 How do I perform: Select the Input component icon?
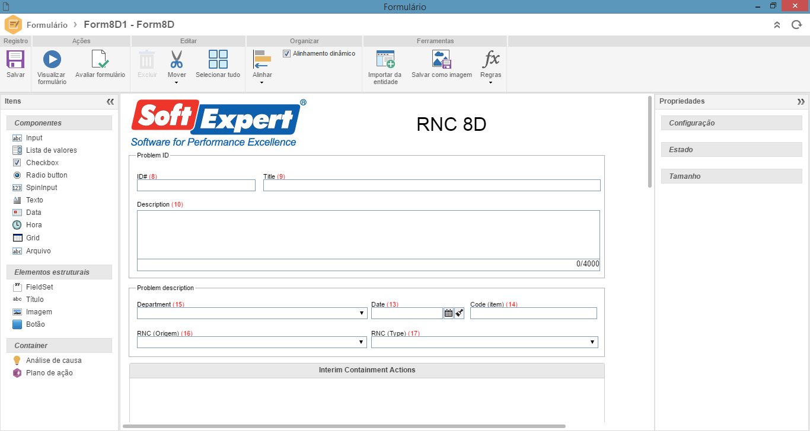17,138
